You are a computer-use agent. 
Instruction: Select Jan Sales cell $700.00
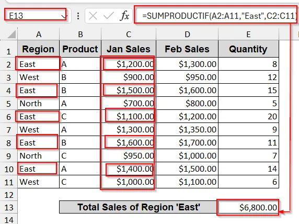(129, 103)
